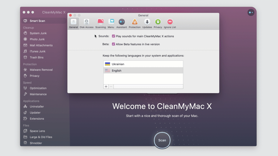The width and height of the screenshot is (278, 156).
Task: Click the Photo Junk flower icon
Action: (x=25, y=39)
